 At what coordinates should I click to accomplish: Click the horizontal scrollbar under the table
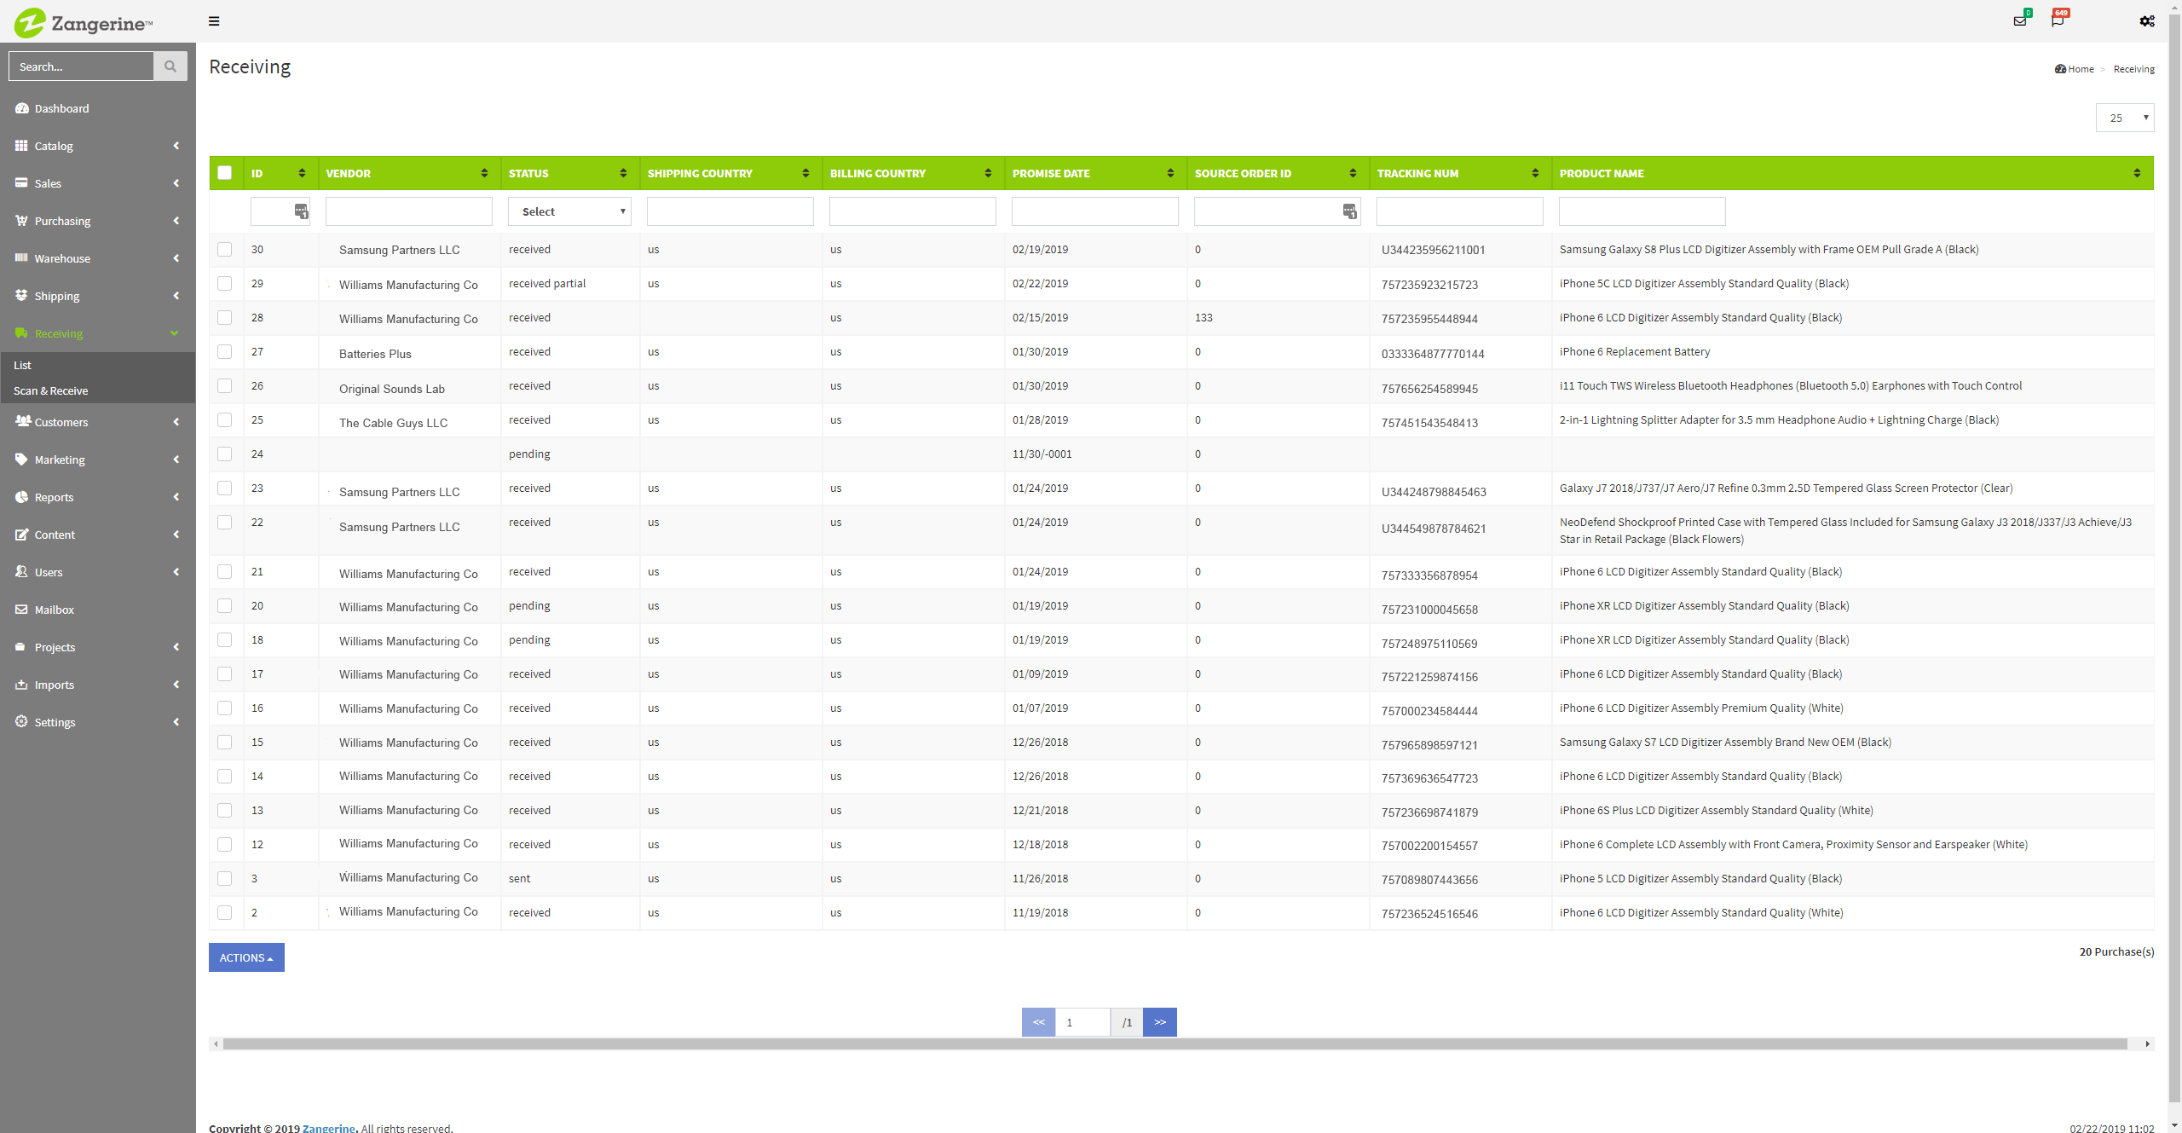(1175, 1043)
